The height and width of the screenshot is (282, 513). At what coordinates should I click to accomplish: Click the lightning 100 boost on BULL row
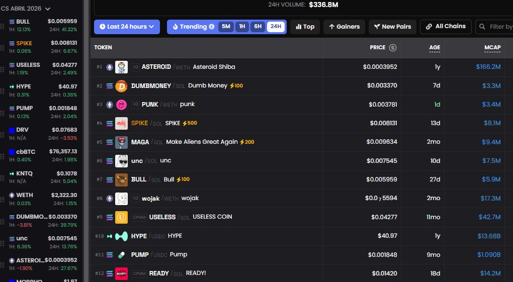(x=183, y=179)
